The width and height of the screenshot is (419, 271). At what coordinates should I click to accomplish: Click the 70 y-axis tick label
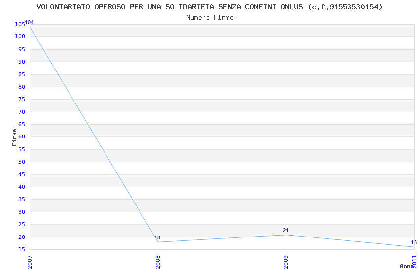tap(22, 112)
